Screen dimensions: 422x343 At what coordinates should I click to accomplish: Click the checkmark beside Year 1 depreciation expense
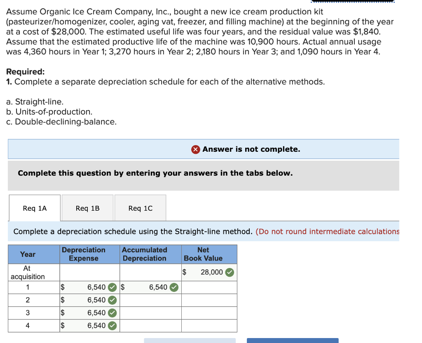tap(111, 287)
